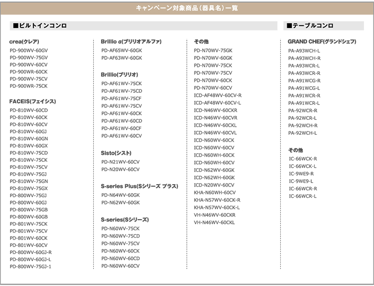The height and width of the screenshot is (286, 374).
Task: Click model PD-800WV-60GJ-L
Action: tap(30, 259)
